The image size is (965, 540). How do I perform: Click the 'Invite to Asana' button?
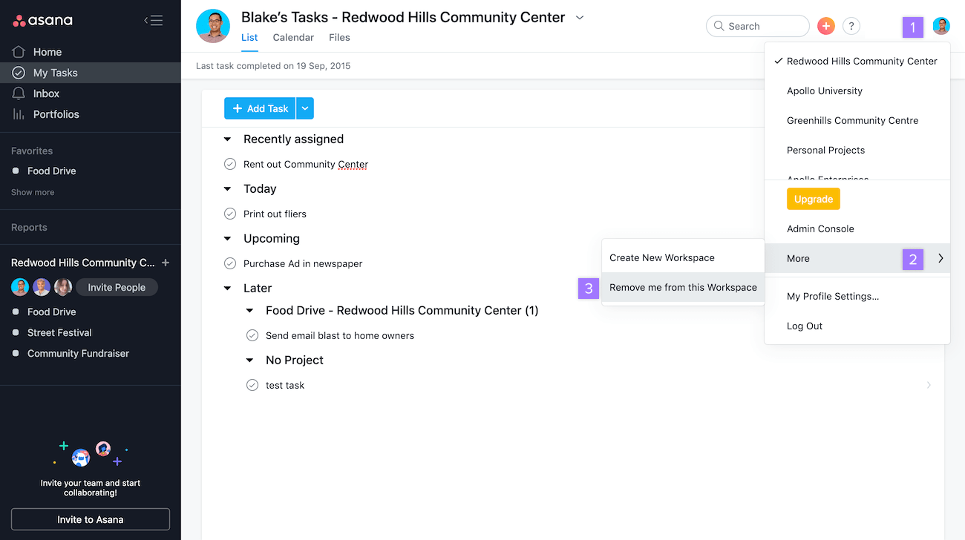91,519
